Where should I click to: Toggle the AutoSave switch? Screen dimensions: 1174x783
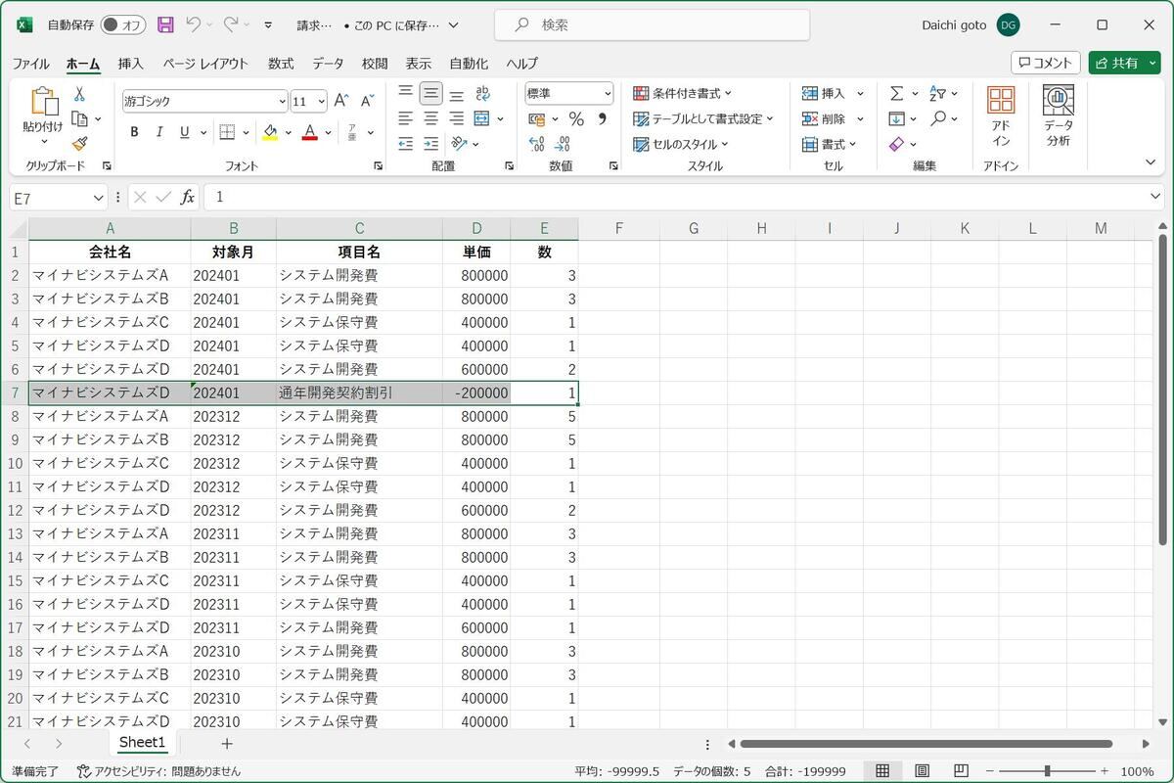[123, 24]
